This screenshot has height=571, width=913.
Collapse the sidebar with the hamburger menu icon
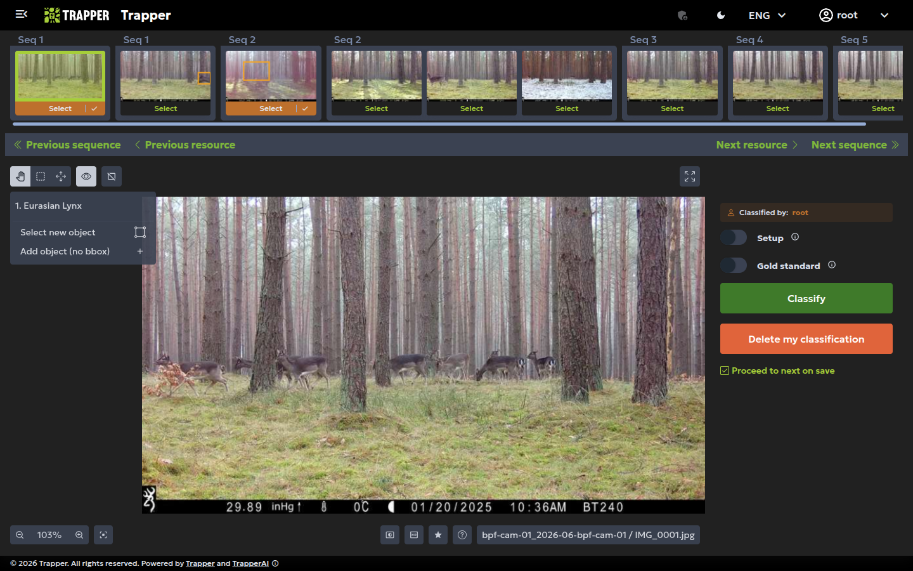click(x=22, y=15)
